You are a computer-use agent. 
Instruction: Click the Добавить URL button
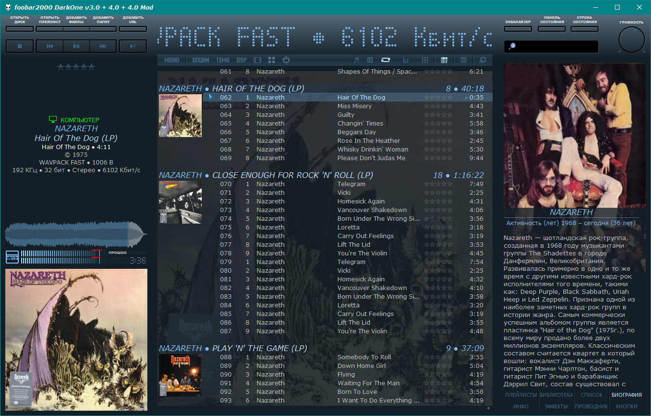tap(133, 29)
